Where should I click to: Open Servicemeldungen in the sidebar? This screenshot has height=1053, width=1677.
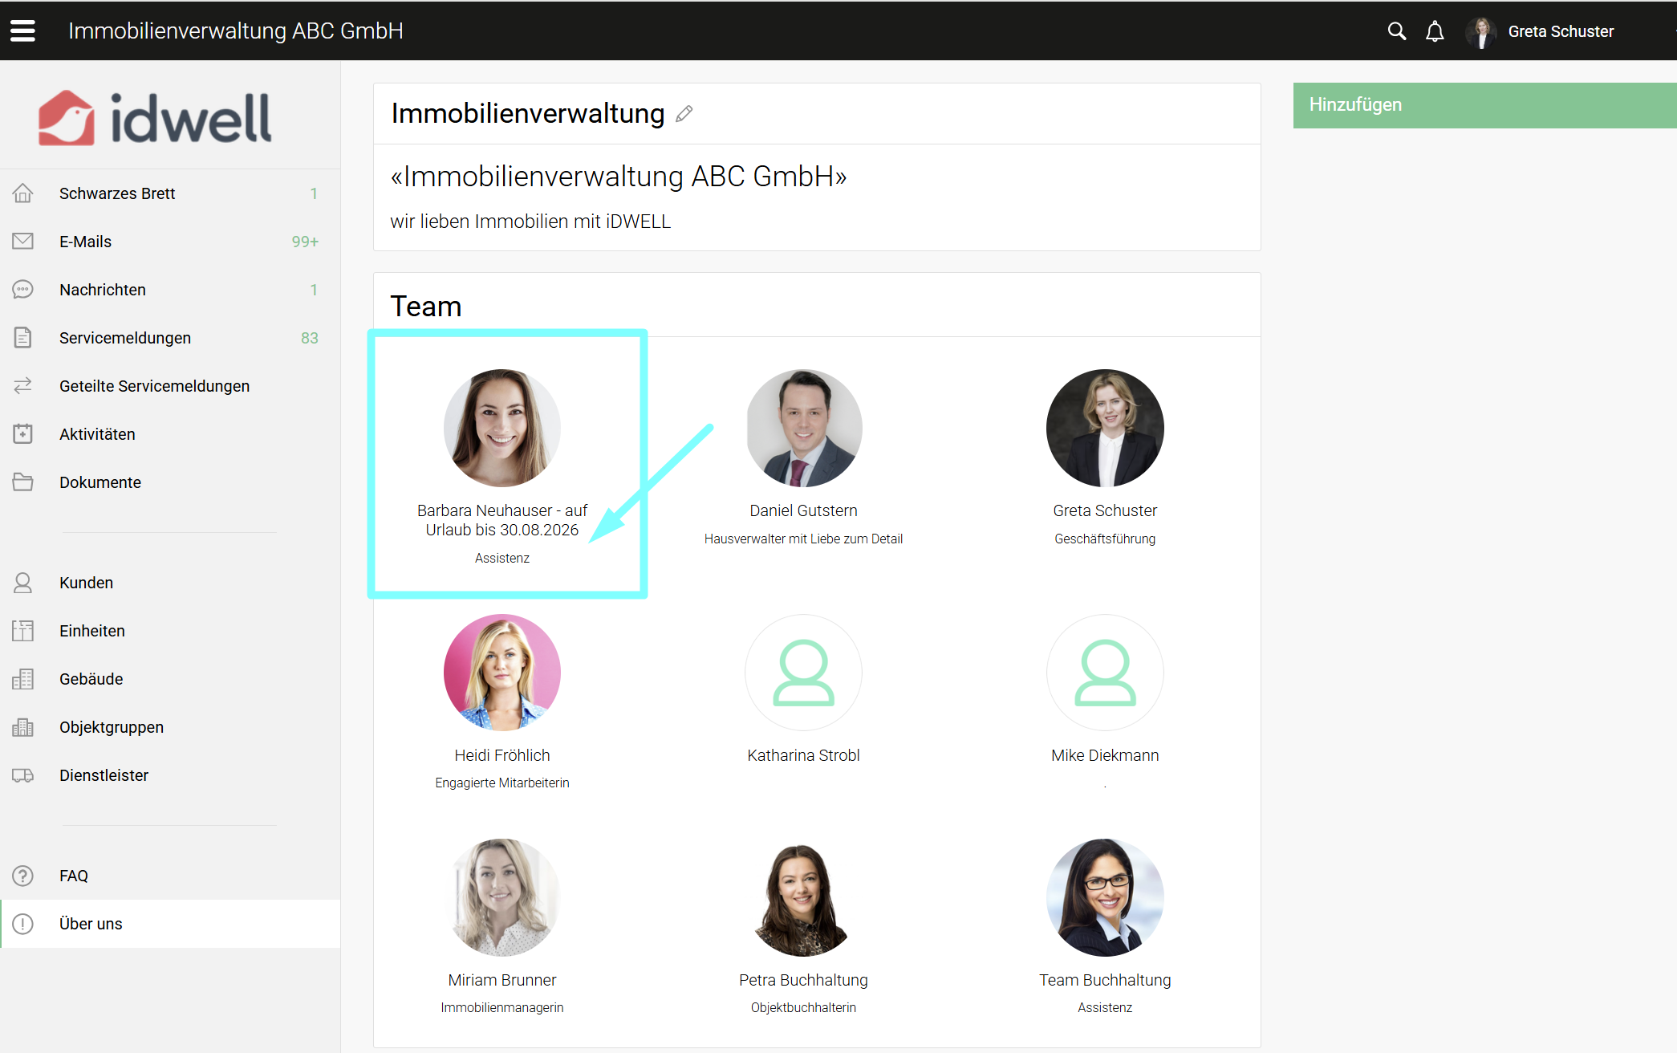pos(125,338)
